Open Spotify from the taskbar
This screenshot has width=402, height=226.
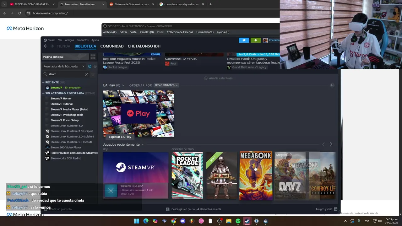pos(238,221)
